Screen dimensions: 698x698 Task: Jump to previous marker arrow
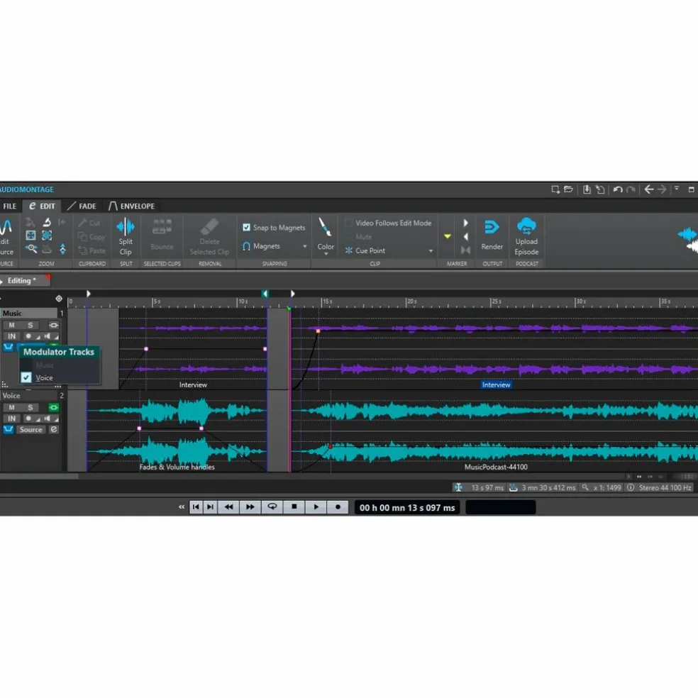tap(465, 237)
